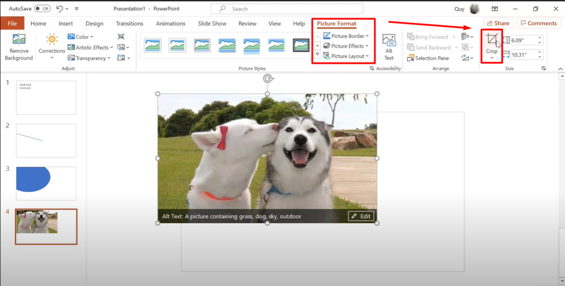The height and width of the screenshot is (286, 565).
Task: Select slide 3 thumbnail with blue shape
Action: 46,183
